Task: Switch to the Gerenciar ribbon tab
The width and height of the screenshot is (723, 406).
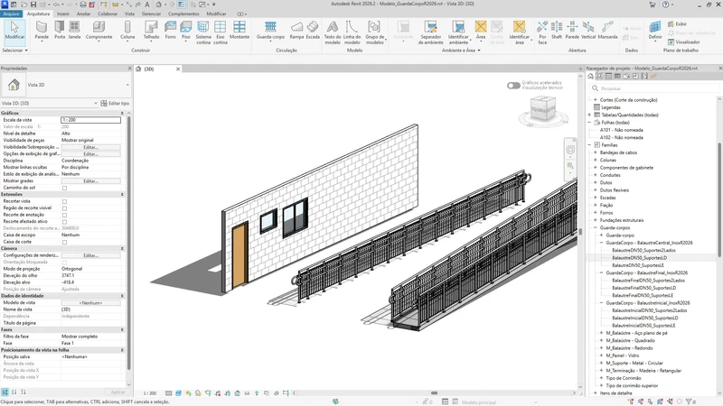Action: pos(151,14)
